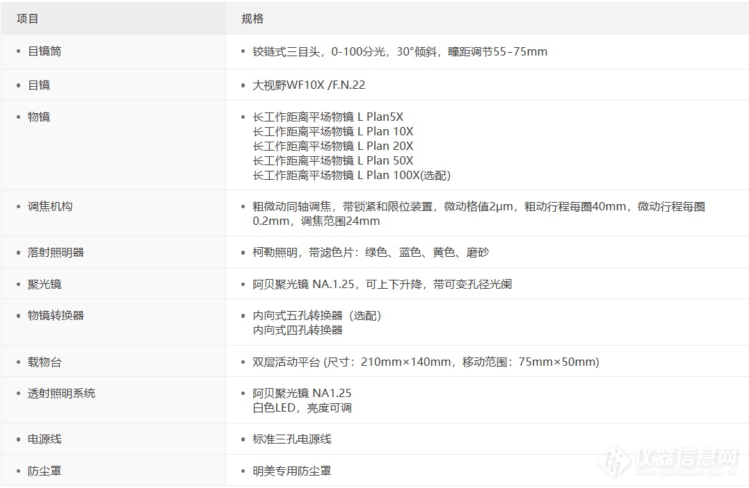Click the bullet icon beside 防尘罩
The image size is (749, 488).
(17, 470)
